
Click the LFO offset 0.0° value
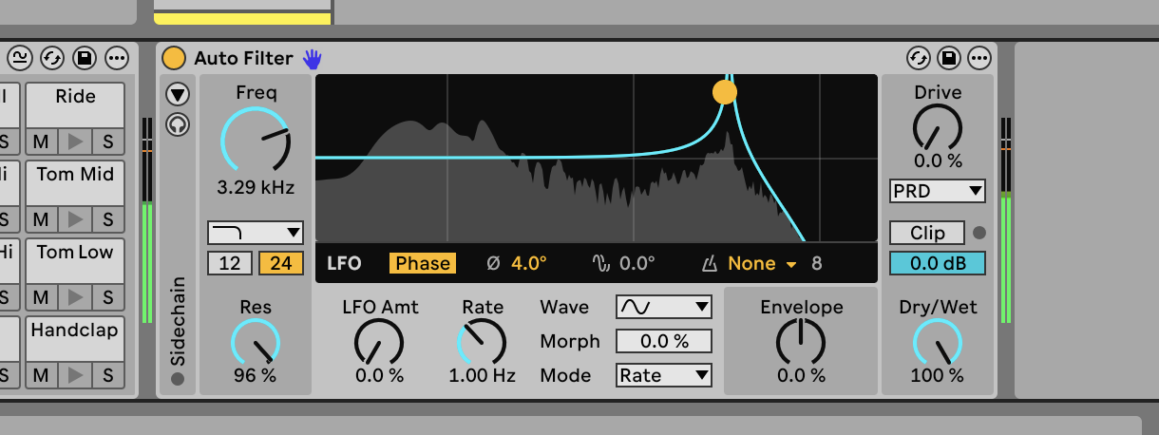[x=637, y=263]
